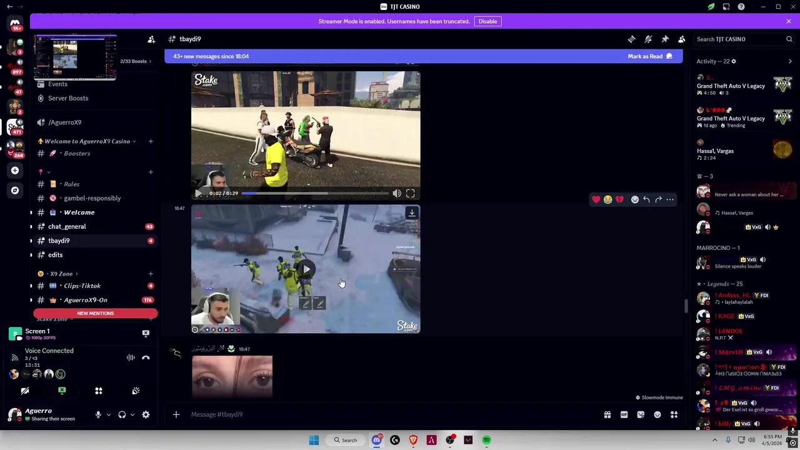The height and width of the screenshot is (450, 800).
Task: Open audio output options dropdown
Action: 132,414
